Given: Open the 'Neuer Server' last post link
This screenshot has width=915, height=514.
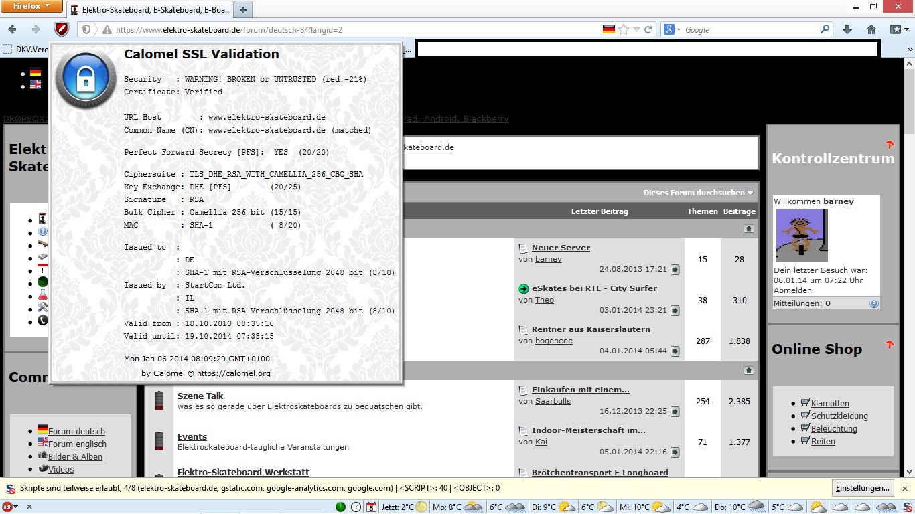Looking at the screenshot, I should (561, 248).
